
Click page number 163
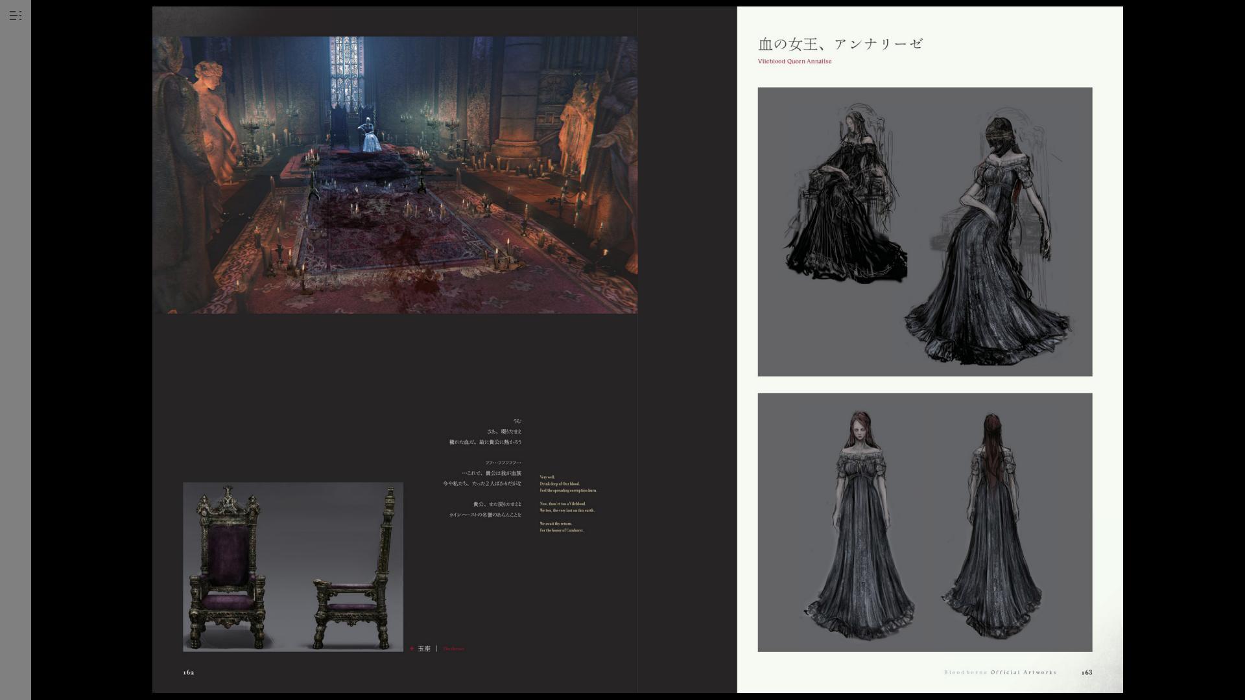coord(1087,672)
